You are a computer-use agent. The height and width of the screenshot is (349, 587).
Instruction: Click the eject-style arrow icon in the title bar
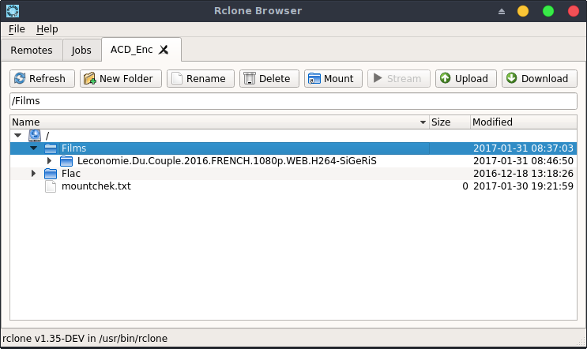click(x=502, y=11)
